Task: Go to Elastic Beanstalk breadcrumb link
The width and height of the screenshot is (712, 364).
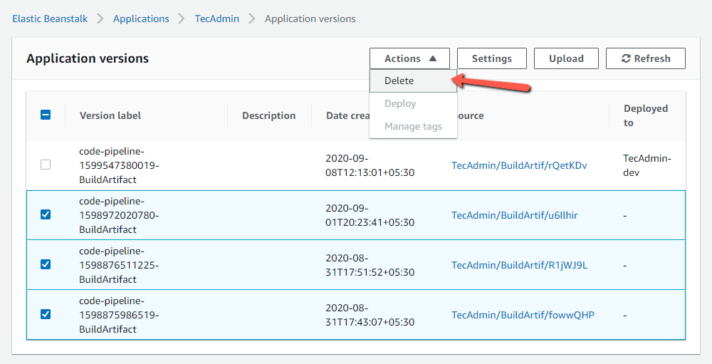Action: coord(50,19)
